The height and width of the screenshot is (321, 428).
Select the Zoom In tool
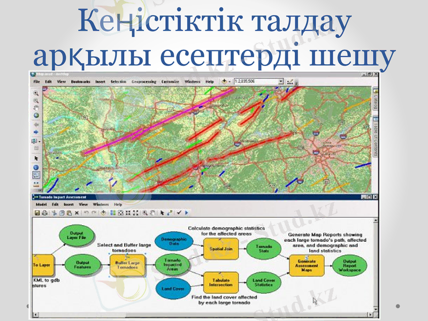[36, 94]
